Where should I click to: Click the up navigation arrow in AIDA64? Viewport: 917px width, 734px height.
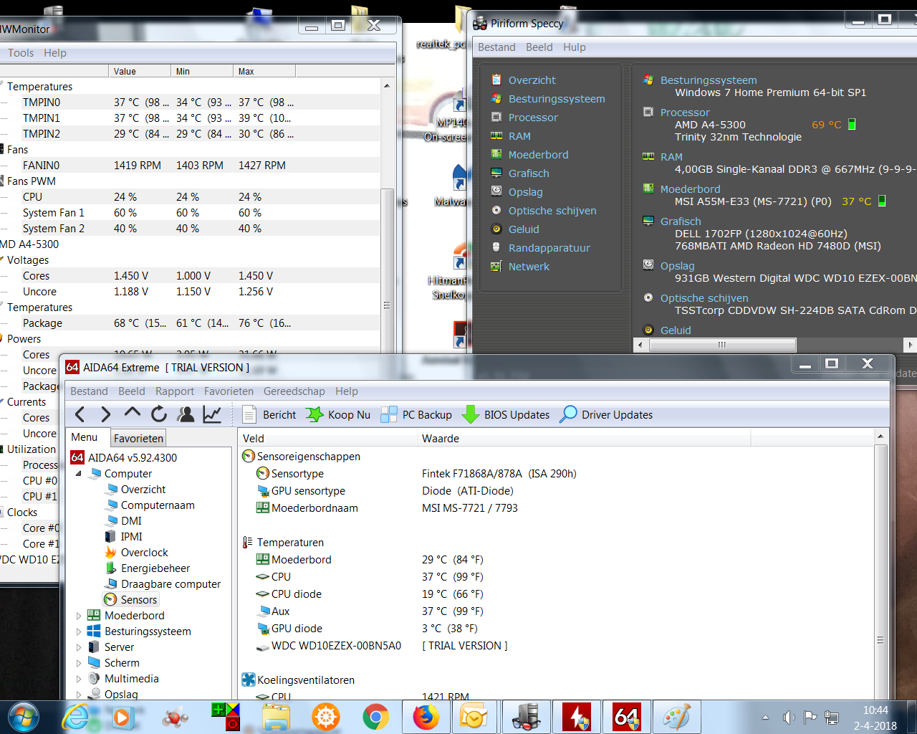click(133, 413)
